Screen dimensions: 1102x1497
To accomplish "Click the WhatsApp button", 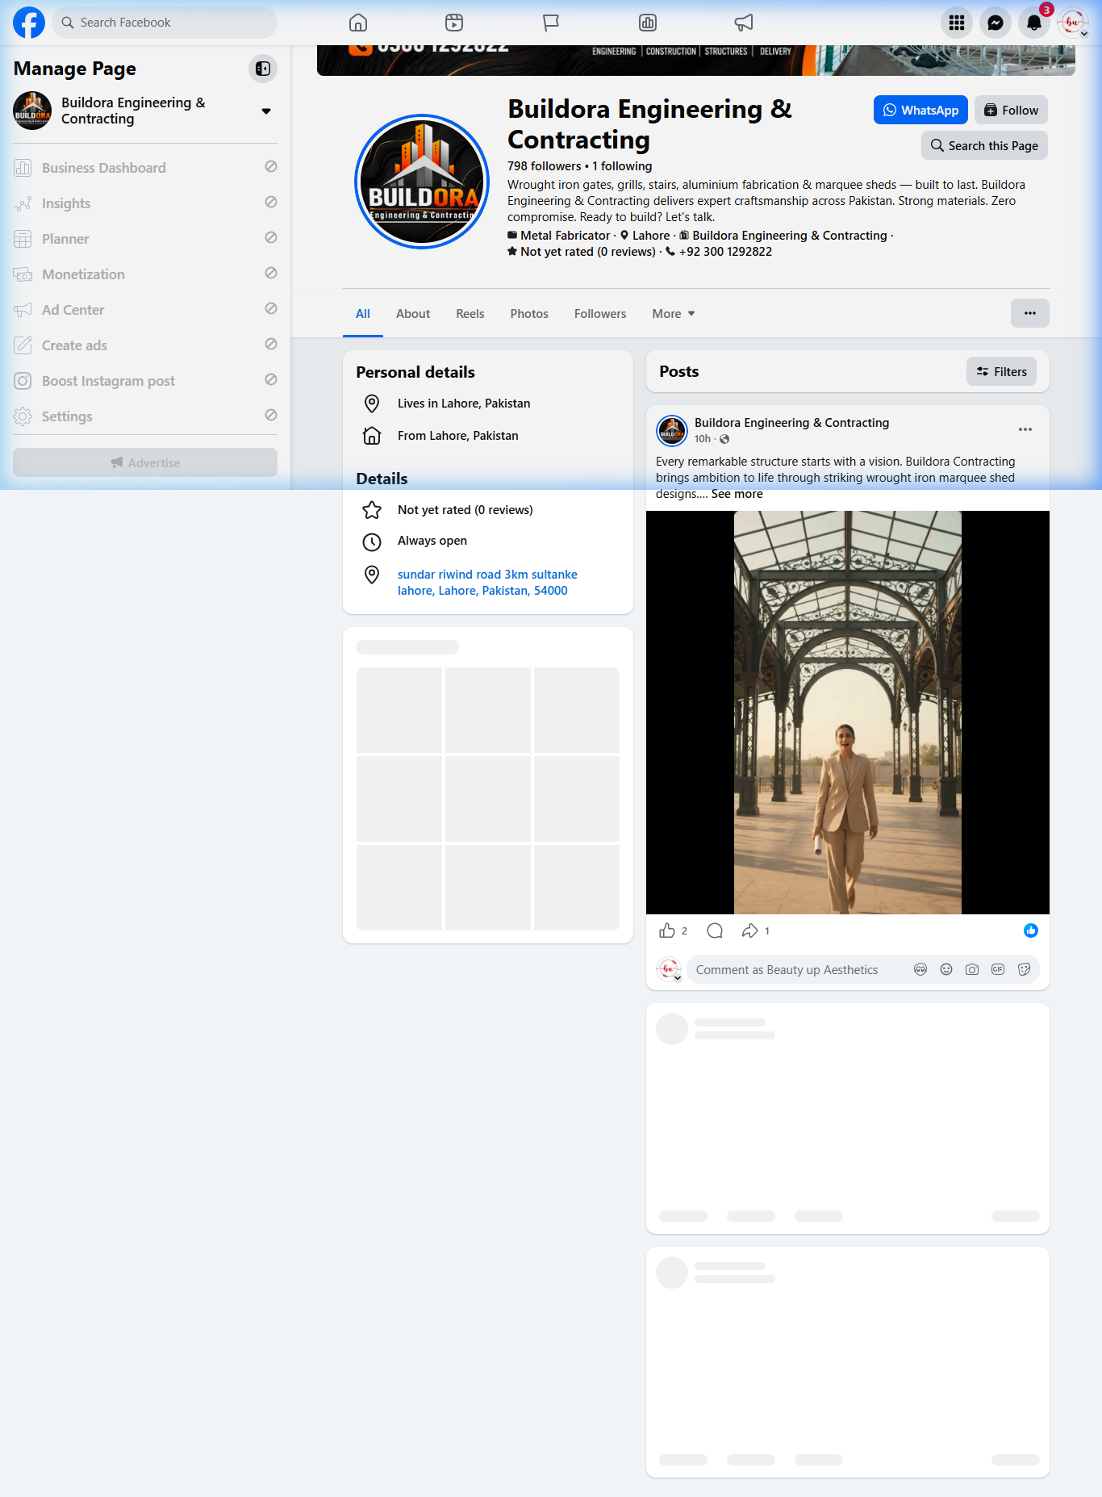I will [920, 110].
